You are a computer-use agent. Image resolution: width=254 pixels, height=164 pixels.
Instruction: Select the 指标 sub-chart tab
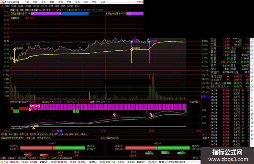coord(10,134)
